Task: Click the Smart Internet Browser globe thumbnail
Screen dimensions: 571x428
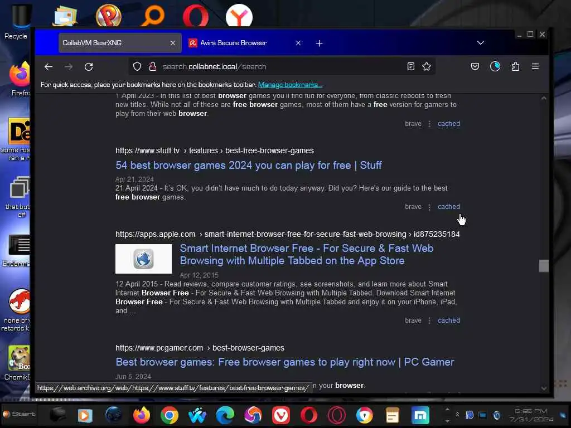Action: point(143,259)
